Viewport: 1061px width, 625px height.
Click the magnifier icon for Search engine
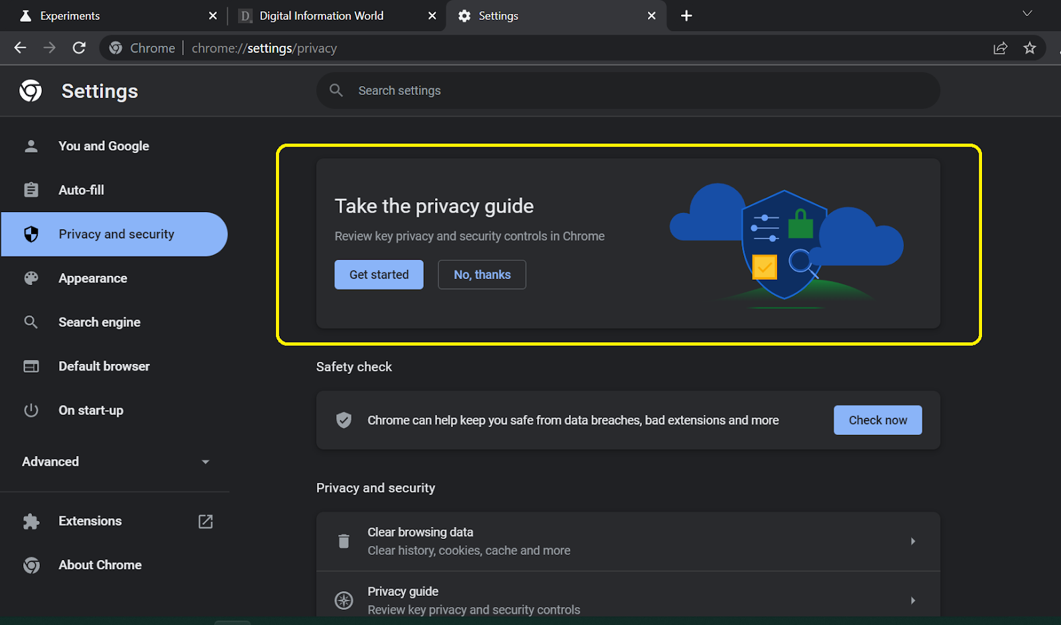tap(31, 322)
